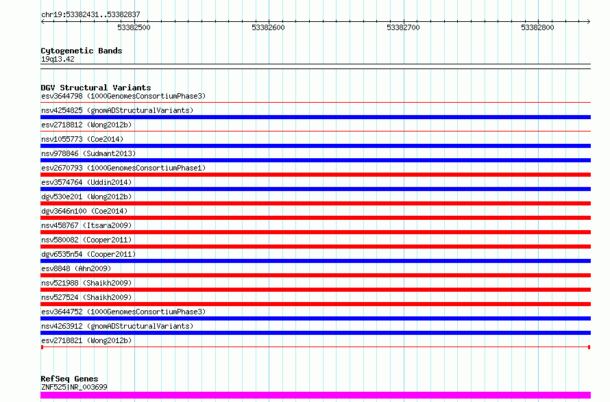Click the right arrow of the ruler

588,22
